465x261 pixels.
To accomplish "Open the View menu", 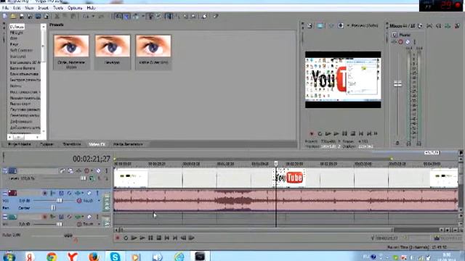I will tap(29, 8).
